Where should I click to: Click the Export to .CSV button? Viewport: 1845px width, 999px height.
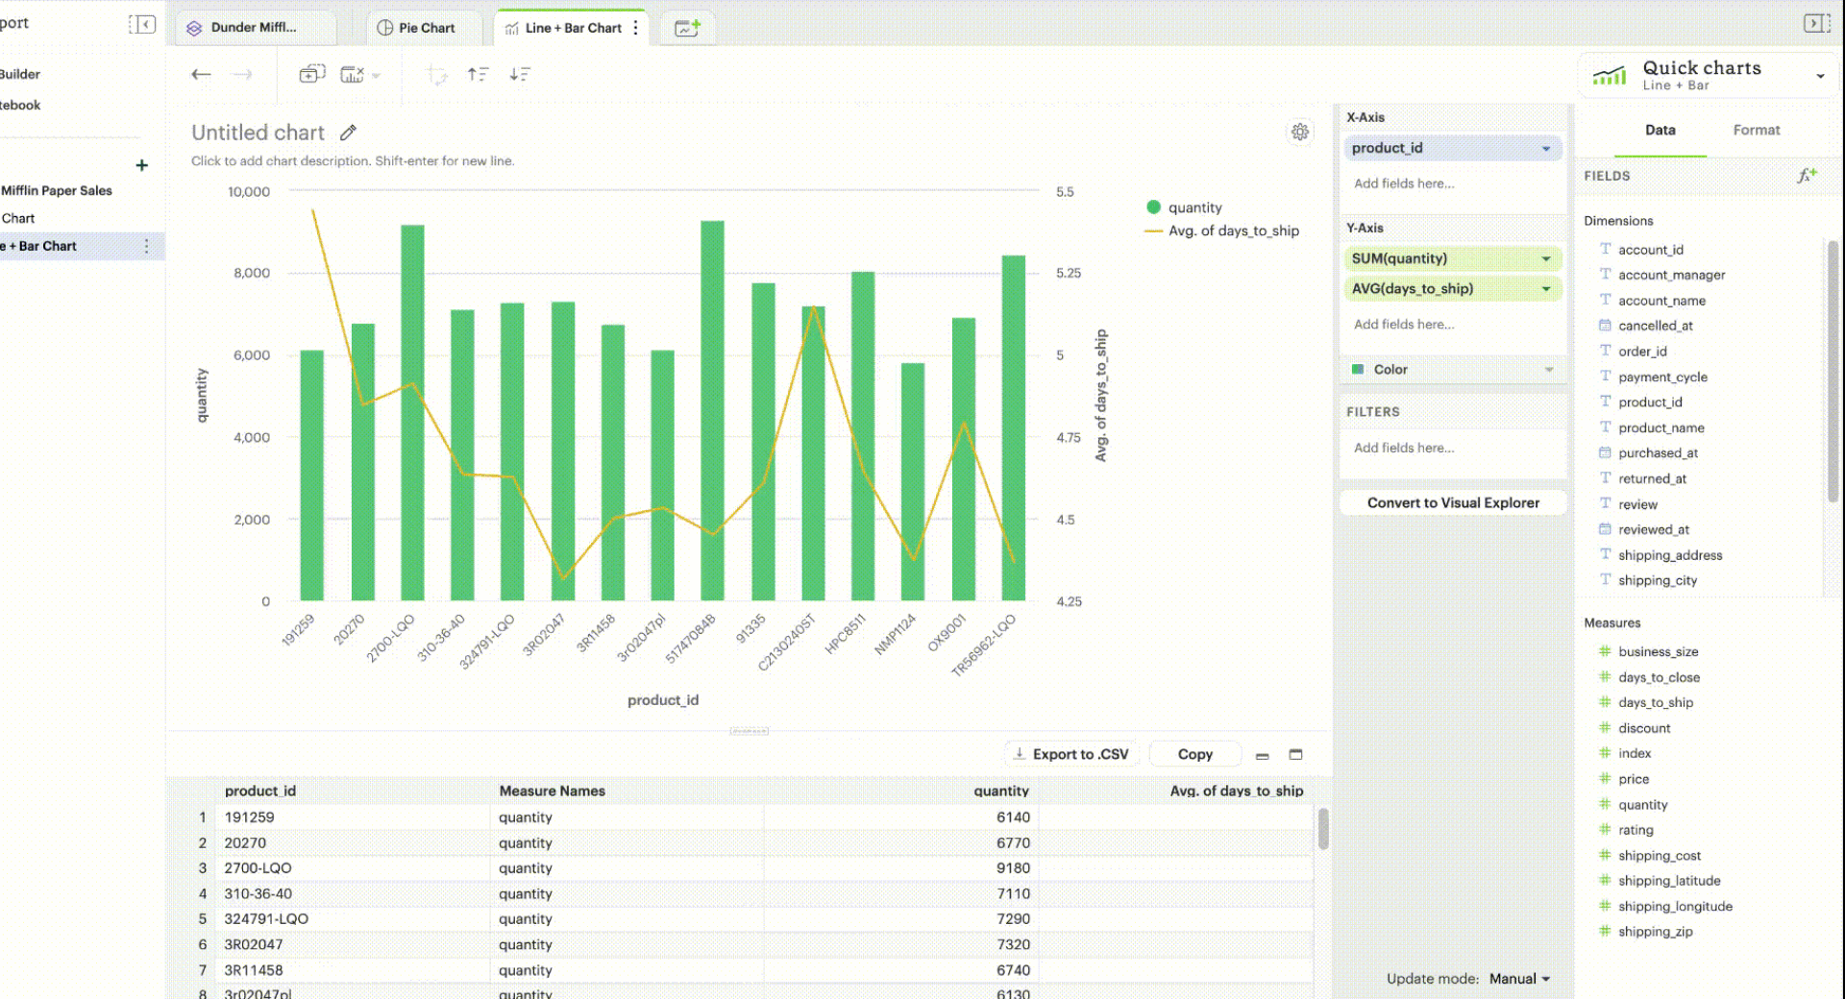click(x=1070, y=755)
